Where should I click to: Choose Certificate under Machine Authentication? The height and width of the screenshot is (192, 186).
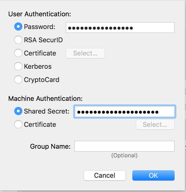(x=18, y=125)
